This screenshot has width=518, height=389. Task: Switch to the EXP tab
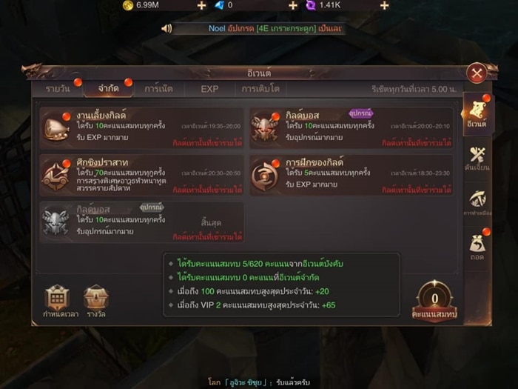(x=209, y=89)
